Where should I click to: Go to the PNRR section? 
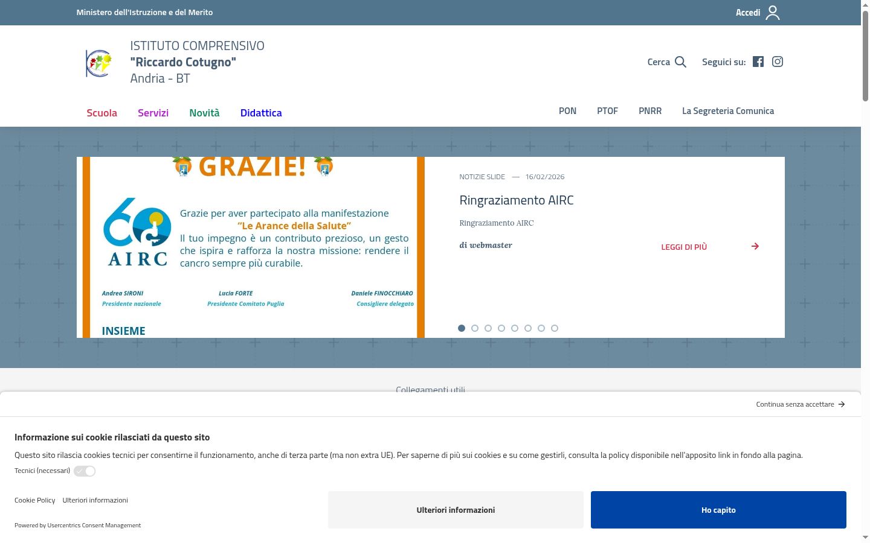(x=650, y=111)
